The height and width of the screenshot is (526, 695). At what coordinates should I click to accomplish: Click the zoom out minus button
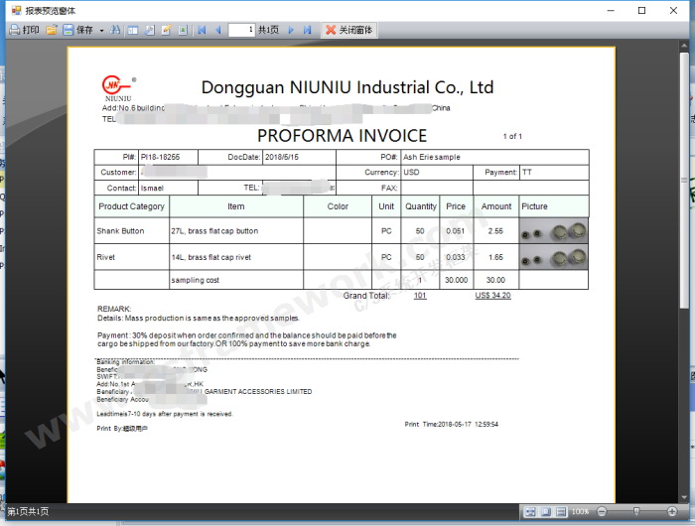[x=600, y=511]
